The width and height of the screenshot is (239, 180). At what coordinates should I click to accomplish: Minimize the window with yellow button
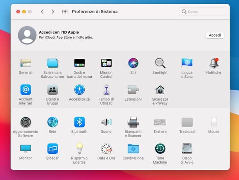24,12
